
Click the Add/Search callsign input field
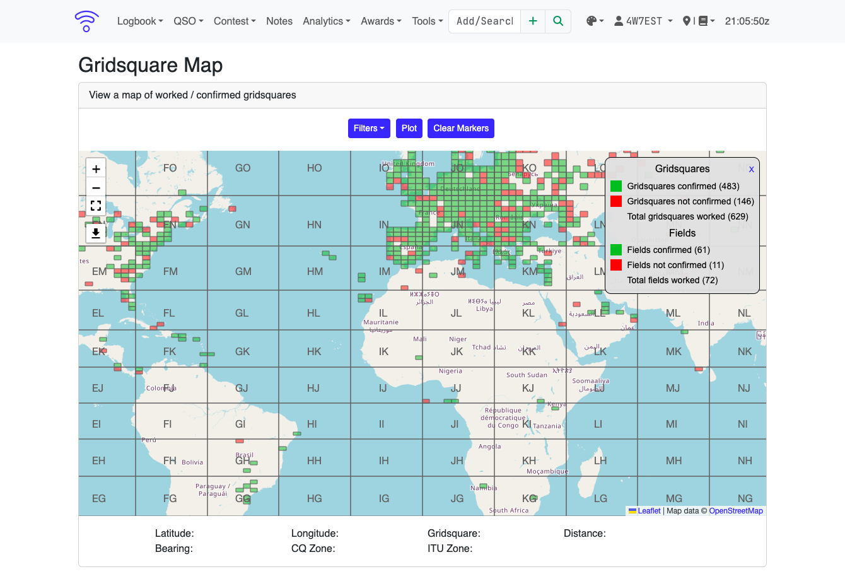point(485,21)
